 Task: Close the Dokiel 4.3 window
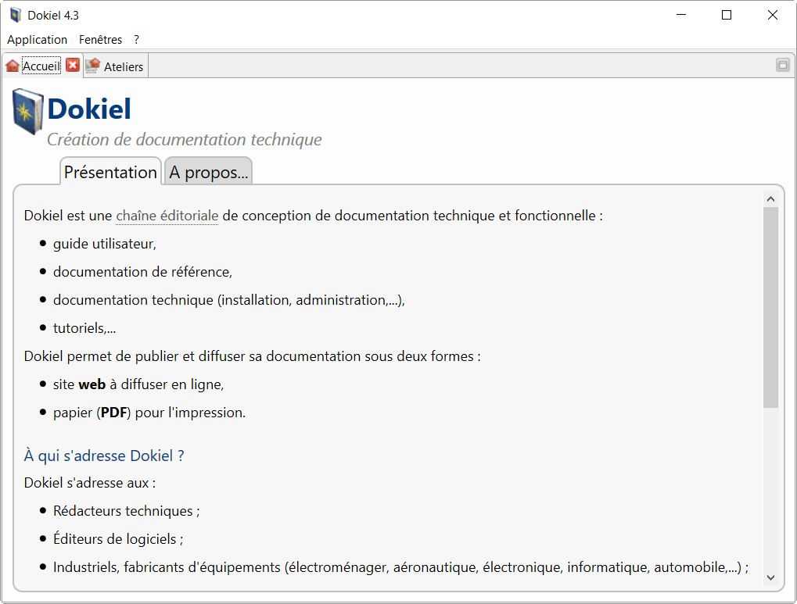[x=773, y=15]
